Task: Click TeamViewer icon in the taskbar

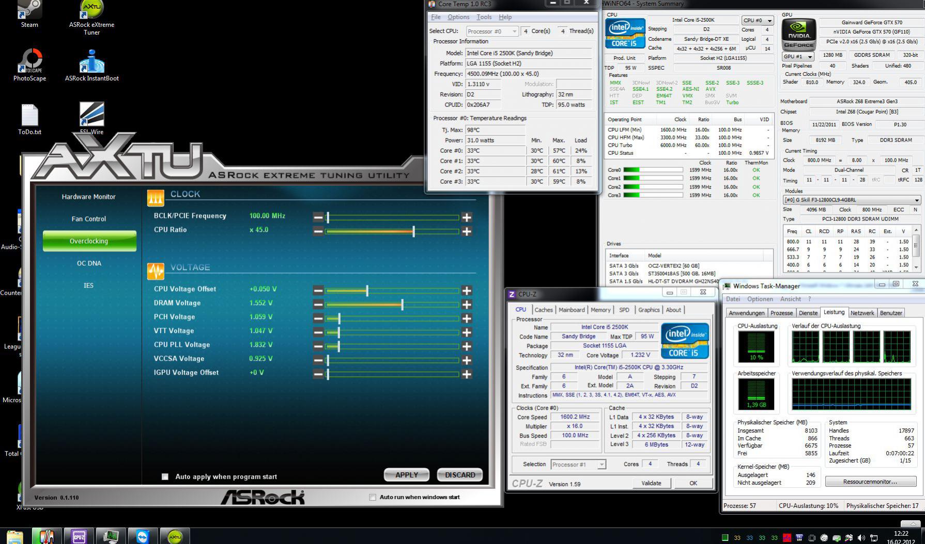Action: 143,536
